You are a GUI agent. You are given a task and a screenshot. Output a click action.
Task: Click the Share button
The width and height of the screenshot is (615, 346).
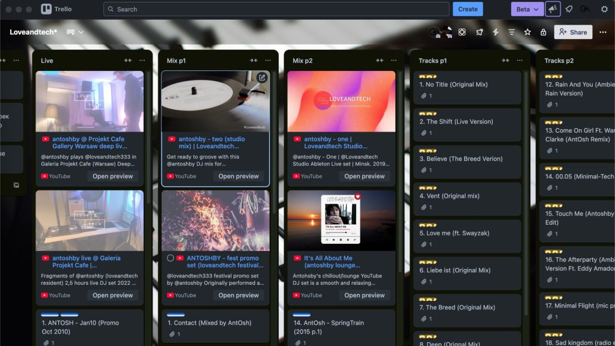click(x=573, y=32)
